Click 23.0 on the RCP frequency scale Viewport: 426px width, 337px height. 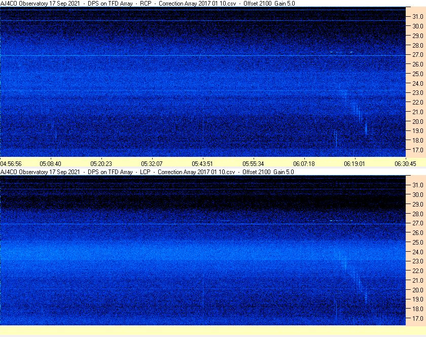coord(418,93)
